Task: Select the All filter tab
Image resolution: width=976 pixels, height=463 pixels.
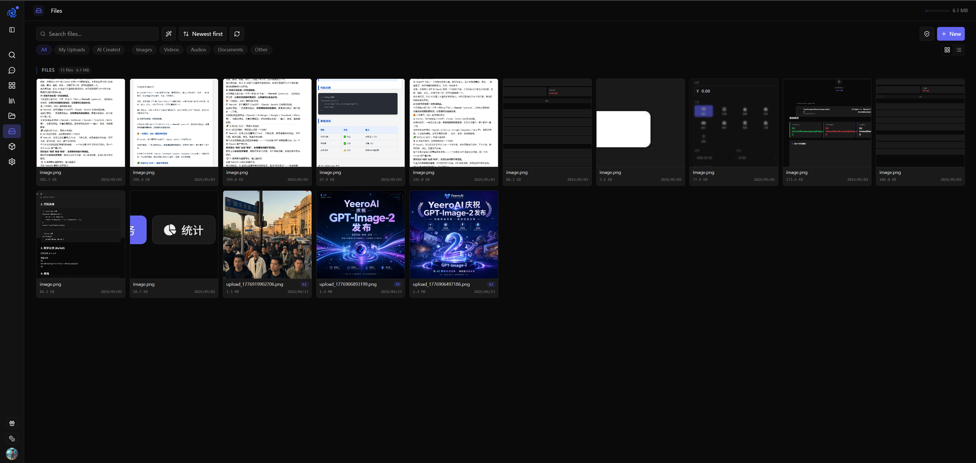Action: pos(44,50)
